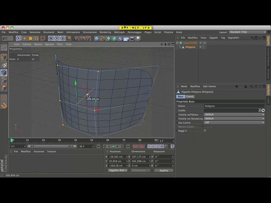This screenshot has height=203, width=271.
Task: Toggle the coordinate system icon
Action: [x=69, y=38]
